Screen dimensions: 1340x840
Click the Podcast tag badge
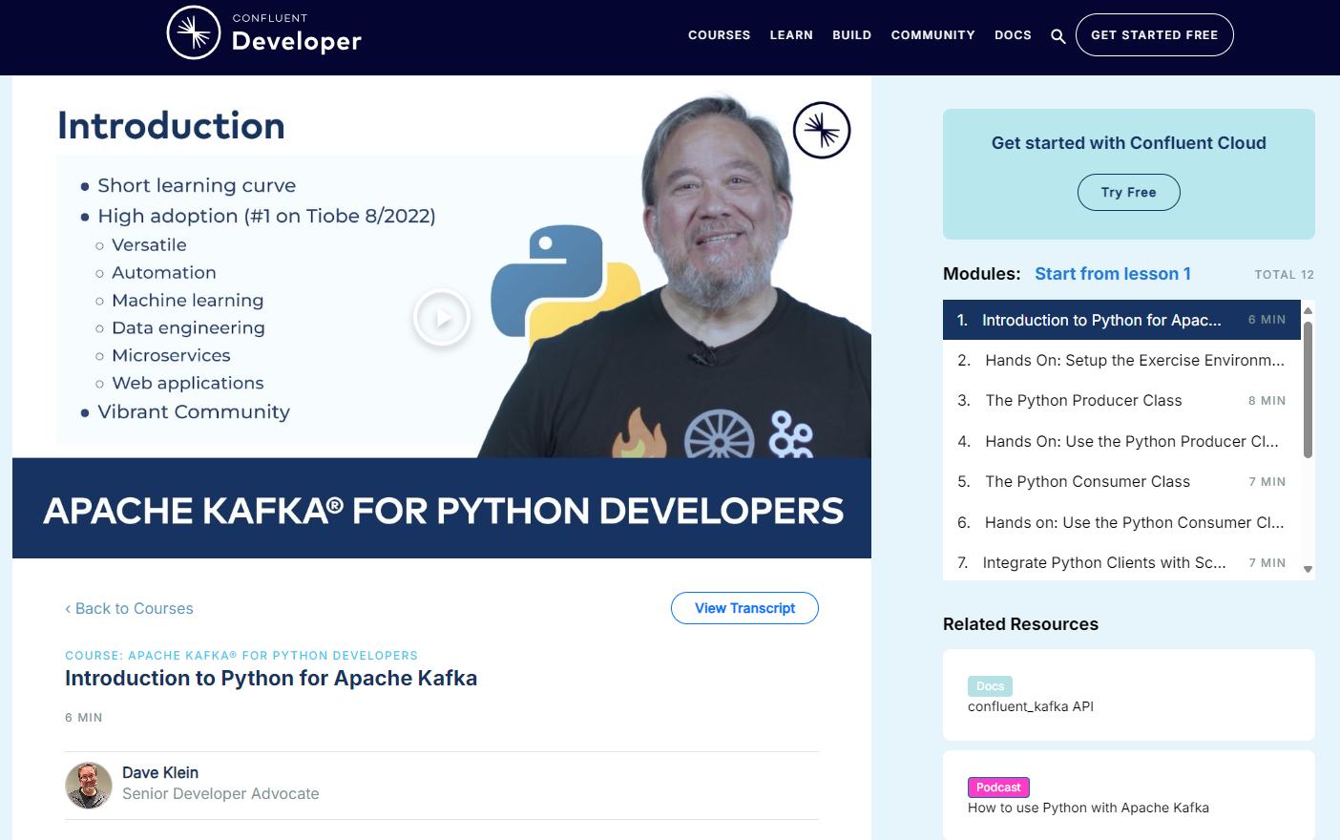click(998, 787)
